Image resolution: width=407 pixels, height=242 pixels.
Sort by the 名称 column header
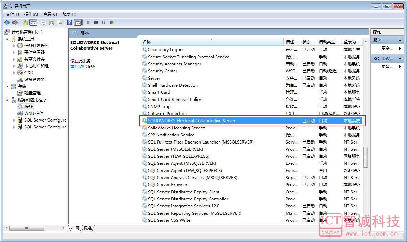(x=212, y=42)
